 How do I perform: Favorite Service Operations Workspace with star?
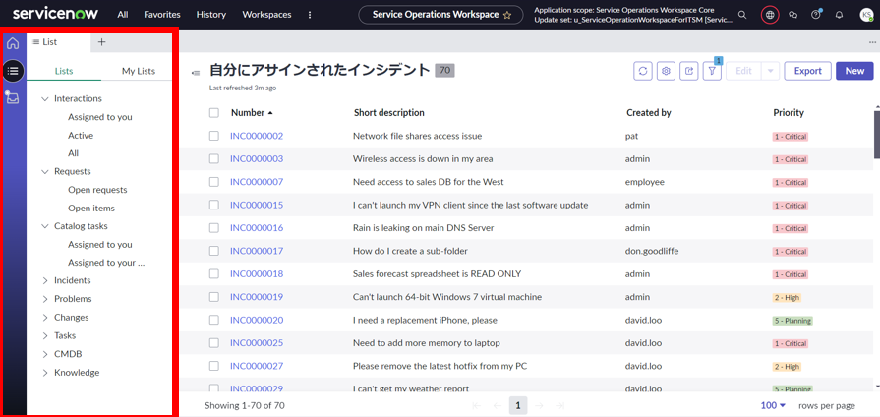507,15
